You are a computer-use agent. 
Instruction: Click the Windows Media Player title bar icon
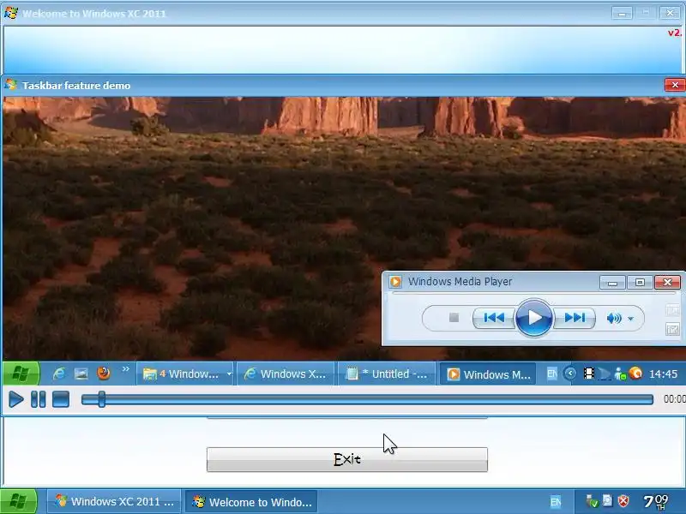(395, 282)
